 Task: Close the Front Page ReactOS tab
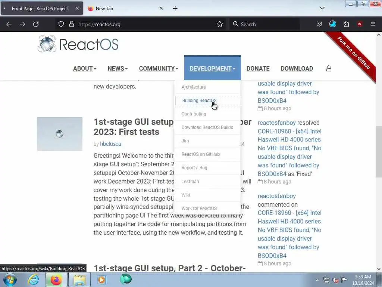[x=77, y=8]
